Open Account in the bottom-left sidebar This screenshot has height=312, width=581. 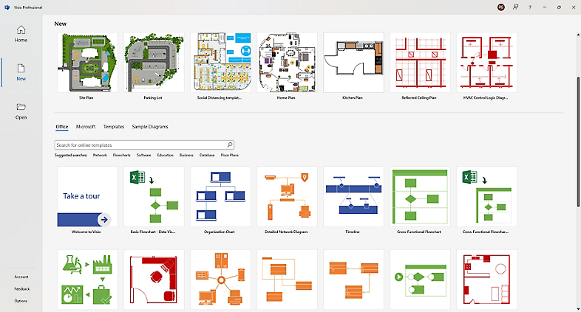pos(21,277)
